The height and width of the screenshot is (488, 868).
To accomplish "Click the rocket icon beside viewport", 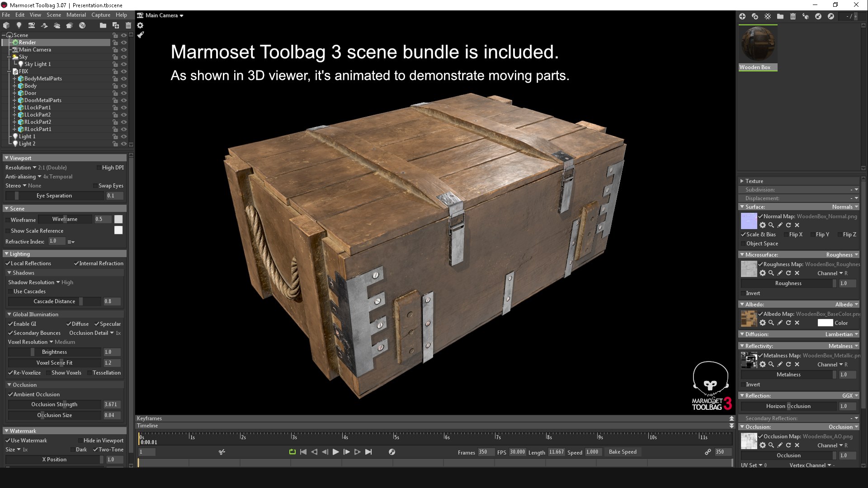I will (140, 35).
